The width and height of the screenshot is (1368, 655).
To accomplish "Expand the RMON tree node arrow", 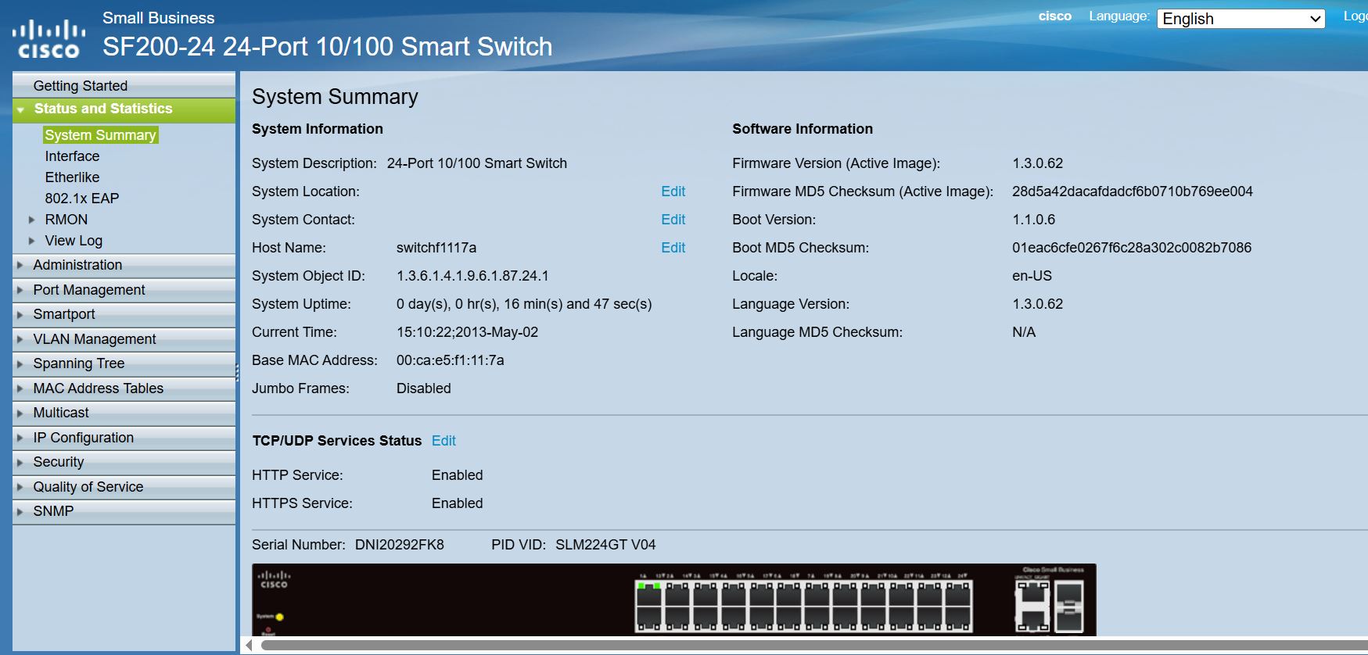I will 32,220.
